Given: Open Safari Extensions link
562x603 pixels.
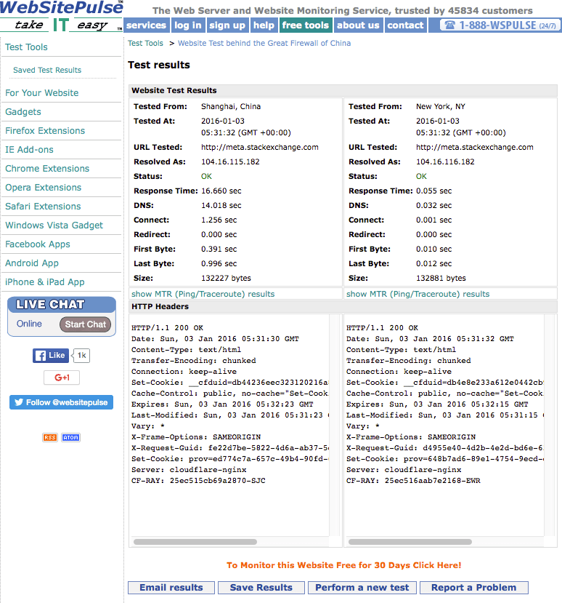Looking at the screenshot, I should coord(43,206).
